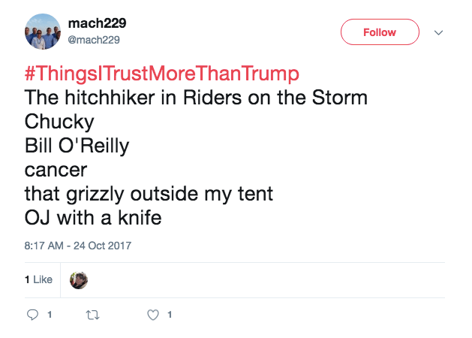Click the "Bill O'Reilly" line of the tweet
This screenshot has height=338, width=472.
(x=77, y=146)
